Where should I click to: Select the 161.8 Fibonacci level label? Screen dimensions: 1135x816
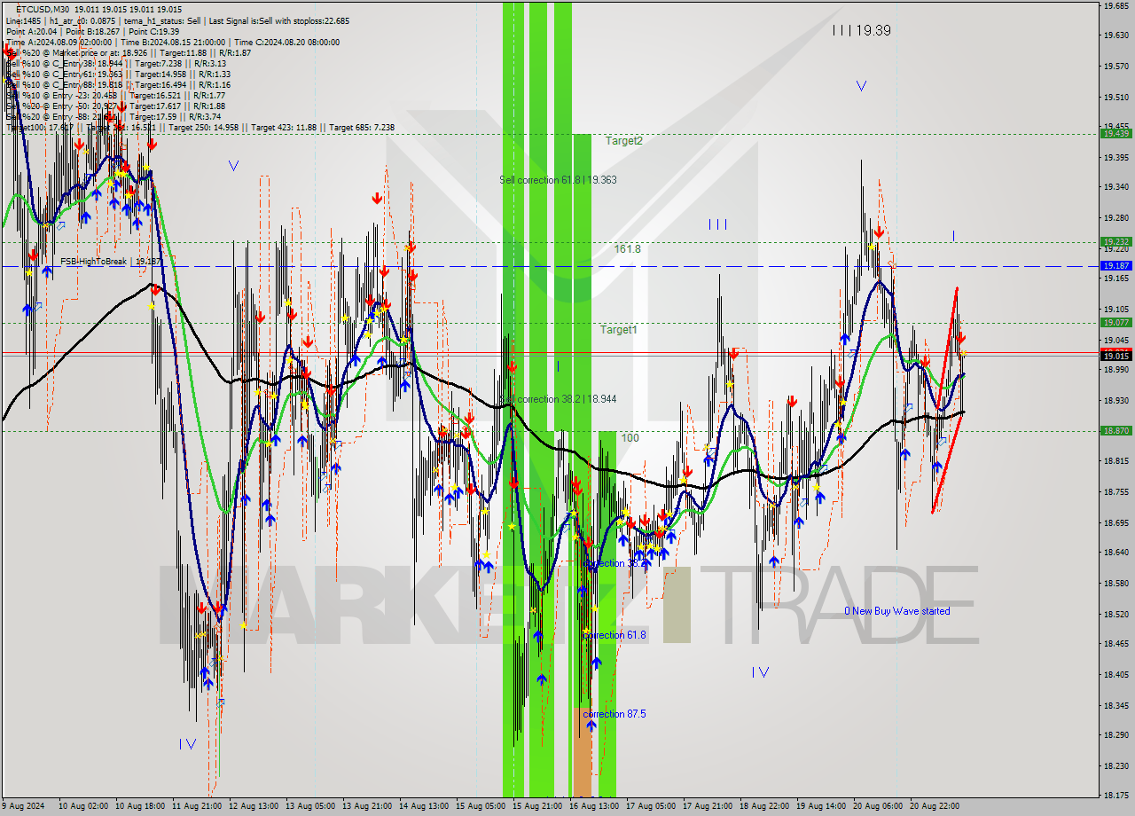coord(627,249)
